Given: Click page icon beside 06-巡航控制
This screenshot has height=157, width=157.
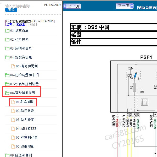Looking at the screenshot, I should [x=13, y=147].
